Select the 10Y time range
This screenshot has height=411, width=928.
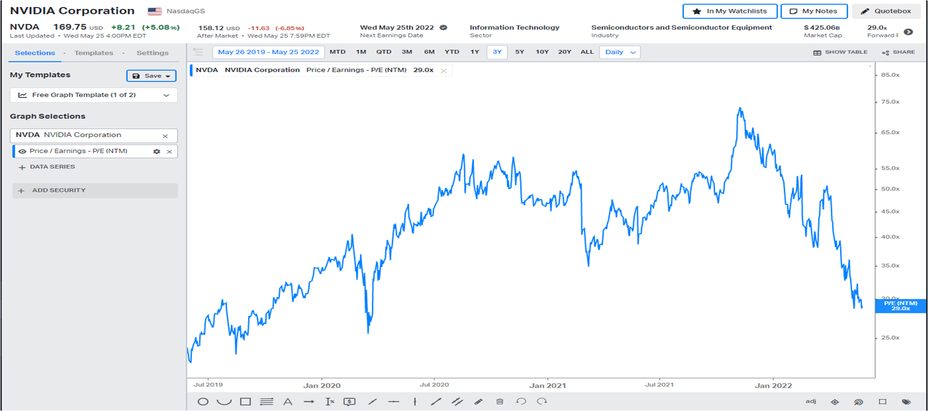pos(542,52)
